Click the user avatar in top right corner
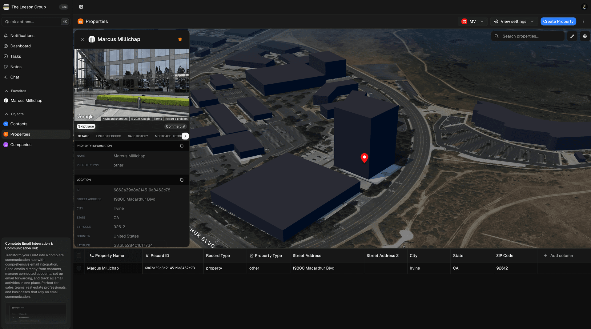The height and width of the screenshot is (329, 591). pyautogui.click(x=584, y=6)
